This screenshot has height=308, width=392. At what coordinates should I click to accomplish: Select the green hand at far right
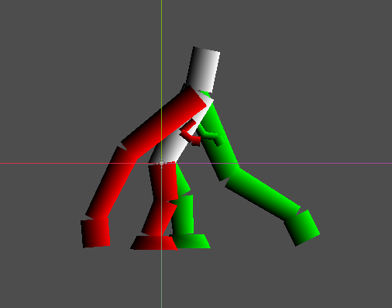[x=302, y=227]
